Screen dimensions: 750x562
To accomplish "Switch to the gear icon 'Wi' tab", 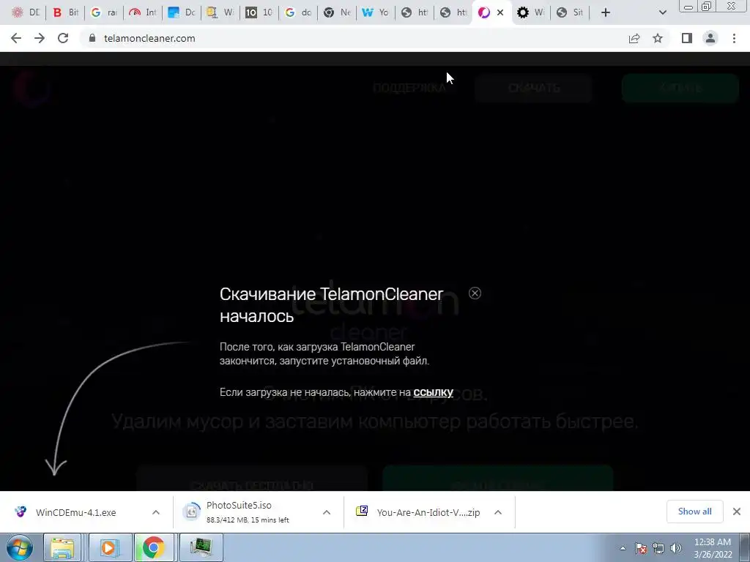I will 531,12.
